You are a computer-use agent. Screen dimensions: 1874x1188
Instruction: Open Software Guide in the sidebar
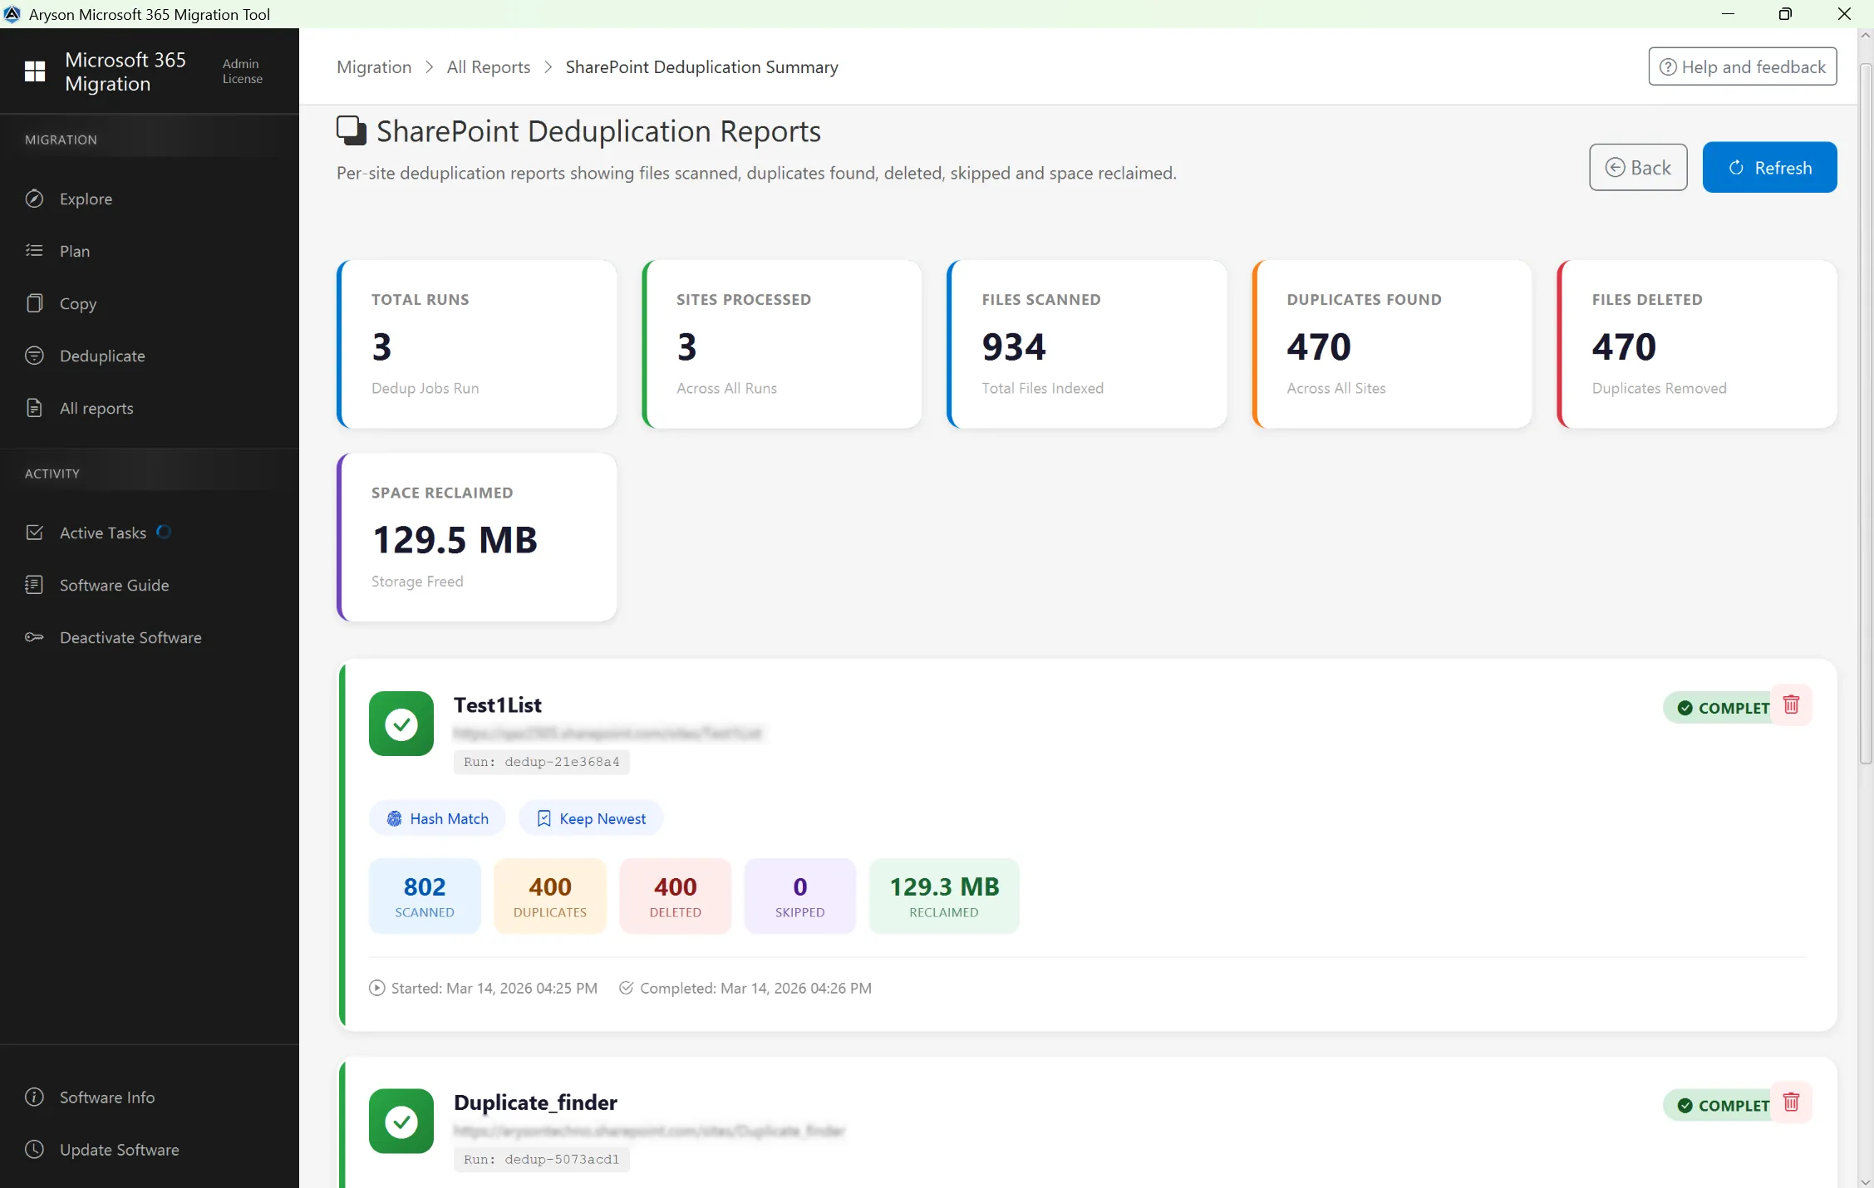[114, 585]
